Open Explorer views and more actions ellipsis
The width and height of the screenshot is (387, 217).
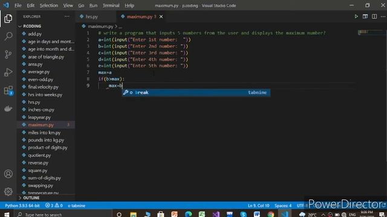[x=67, y=16]
